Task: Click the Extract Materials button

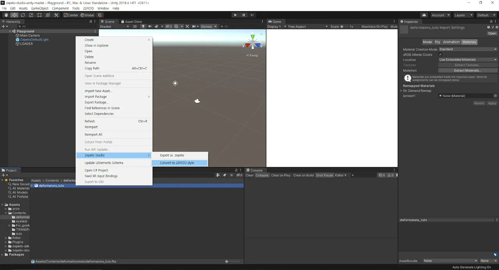Action: click(x=468, y=70)
